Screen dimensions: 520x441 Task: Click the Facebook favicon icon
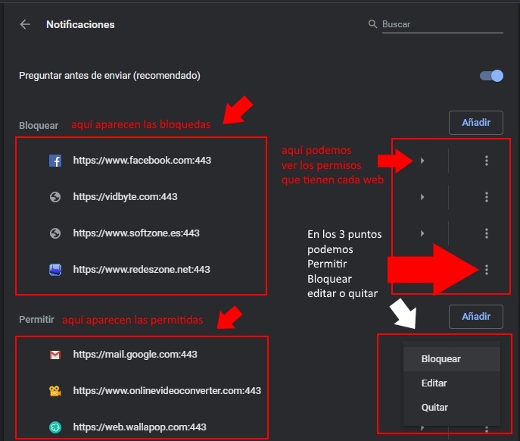54,161
